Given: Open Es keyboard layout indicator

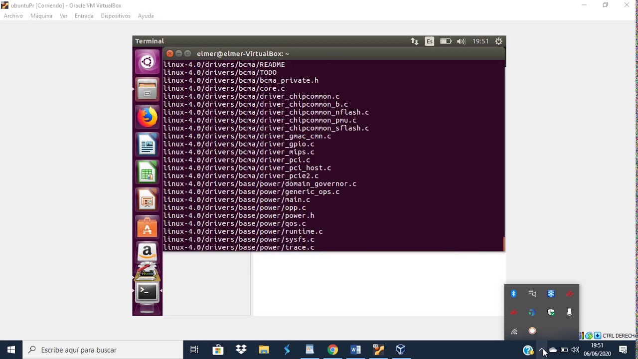Looking at the screenshot, I should (430, 41).
